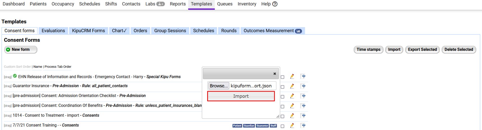Export arrow icon for 1014 Consent to Treatment
The height and width of the screenshot is (130, 482).
pos(303,116)
